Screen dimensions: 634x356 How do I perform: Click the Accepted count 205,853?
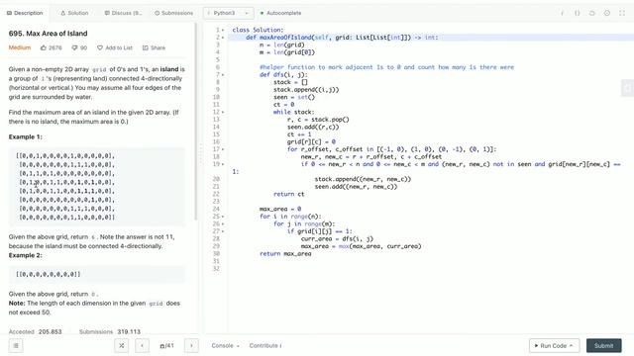(x=51, y=332)
